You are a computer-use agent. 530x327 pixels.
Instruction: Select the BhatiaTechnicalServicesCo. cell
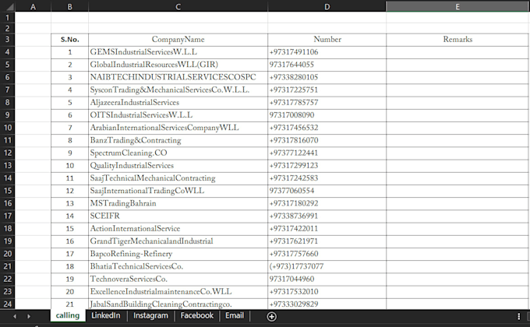[x=178, y=266]
